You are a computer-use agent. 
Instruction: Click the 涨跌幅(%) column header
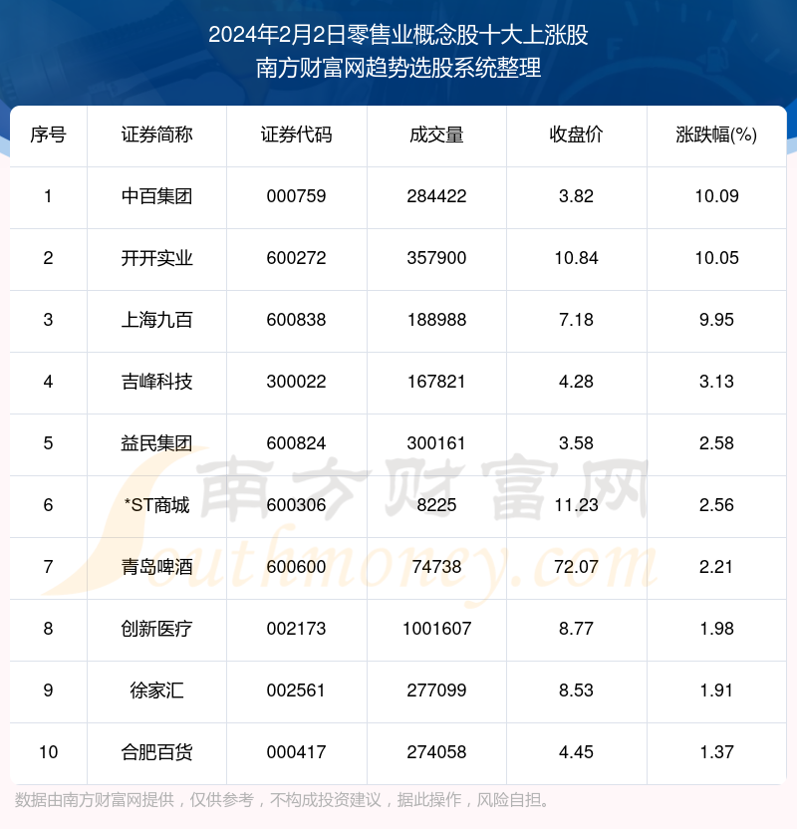[716, 135]
